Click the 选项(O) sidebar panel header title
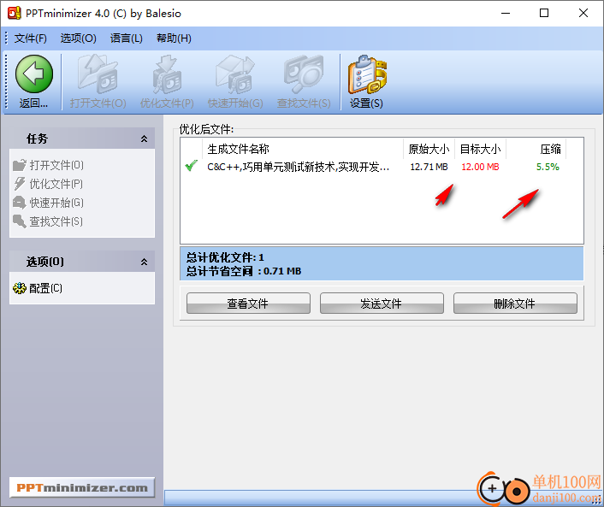This screenshot has height=507, width=604. [45, 262]
